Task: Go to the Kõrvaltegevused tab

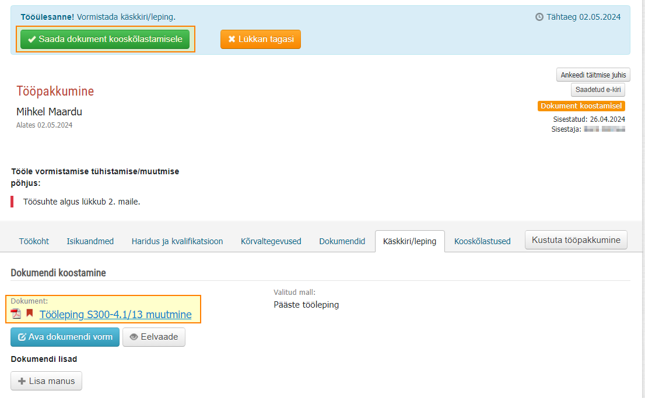Action: [x=271, y=241]
